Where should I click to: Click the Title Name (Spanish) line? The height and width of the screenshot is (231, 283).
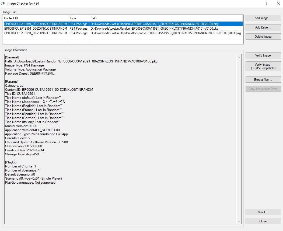click(34, 114)
